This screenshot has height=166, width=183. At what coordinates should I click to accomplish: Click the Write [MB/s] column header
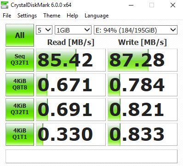[143, 42]
